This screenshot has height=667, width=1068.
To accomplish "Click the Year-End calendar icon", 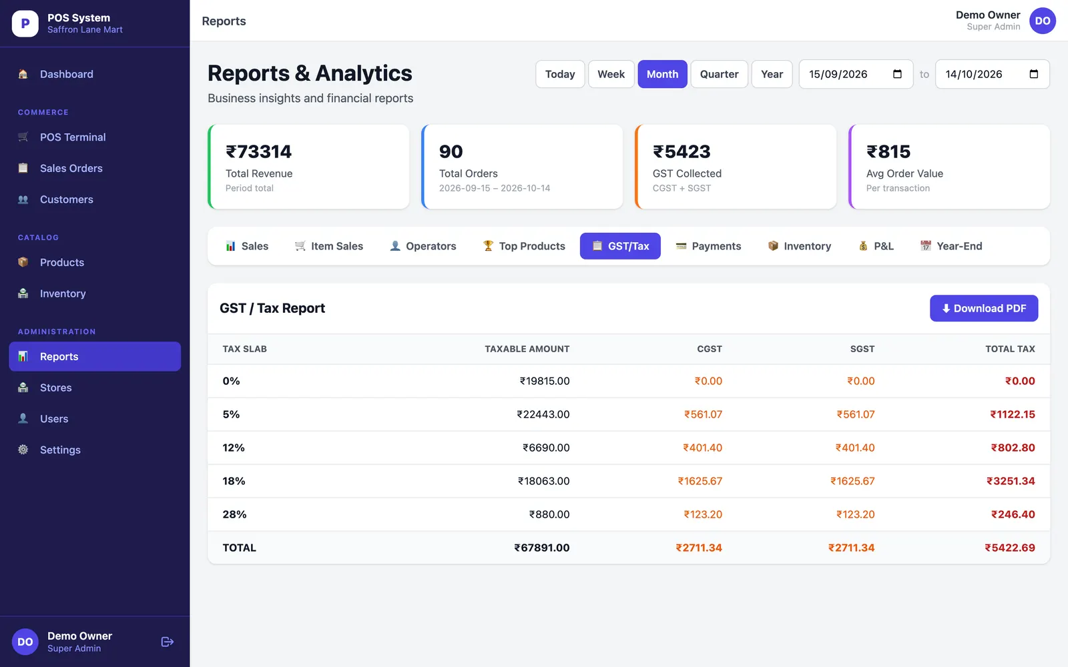I will 926,246.
